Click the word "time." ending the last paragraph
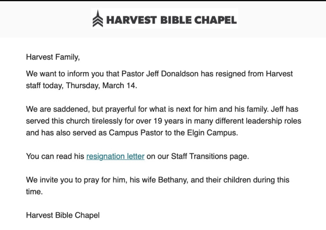The height and width of the screenshot is (230, 326). (x=34, y=192)
